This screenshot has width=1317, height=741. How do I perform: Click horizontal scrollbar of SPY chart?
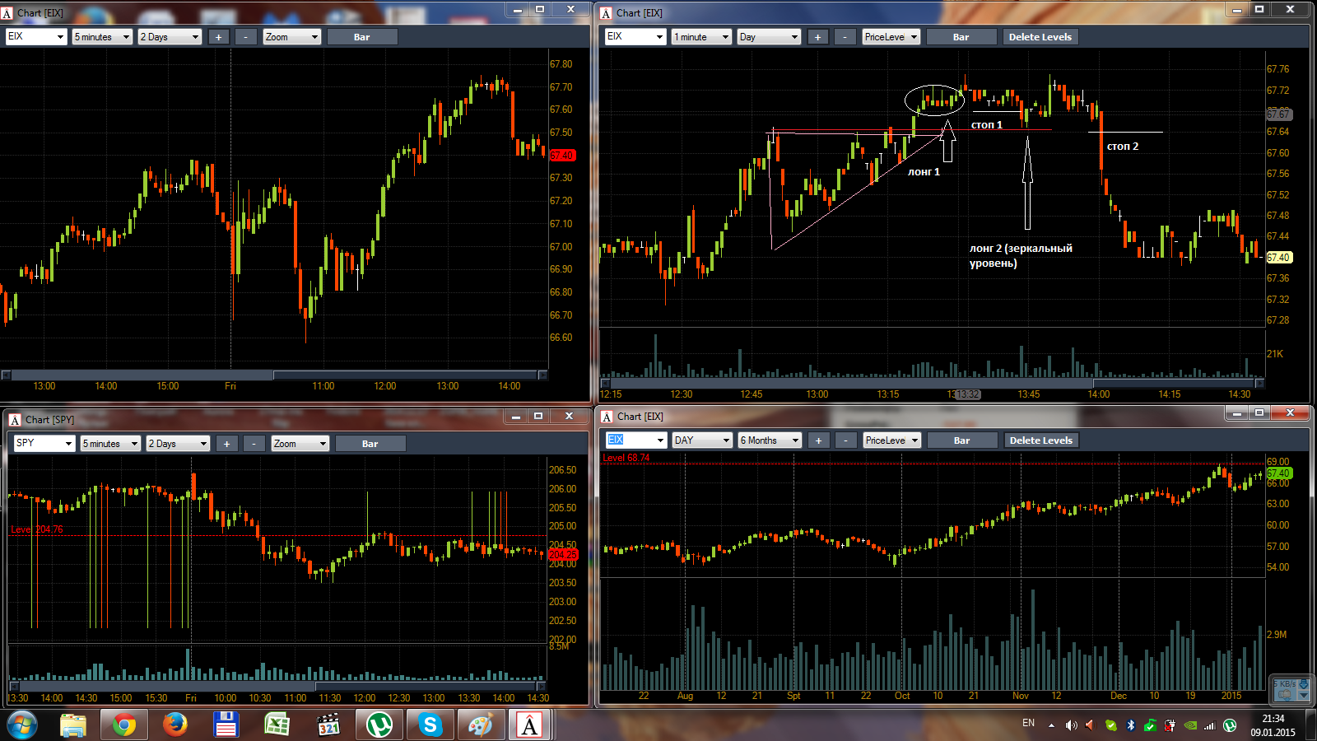click(x=278, y=685)
